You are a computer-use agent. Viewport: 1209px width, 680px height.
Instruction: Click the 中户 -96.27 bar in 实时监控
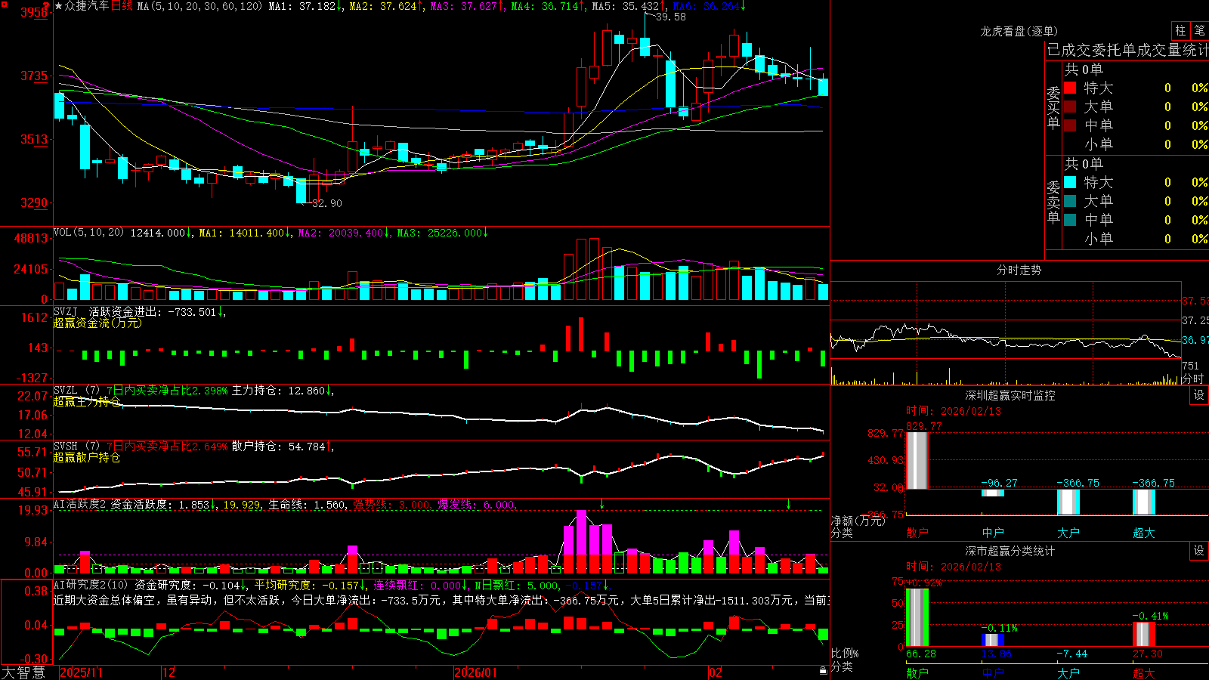coord(993,493)
